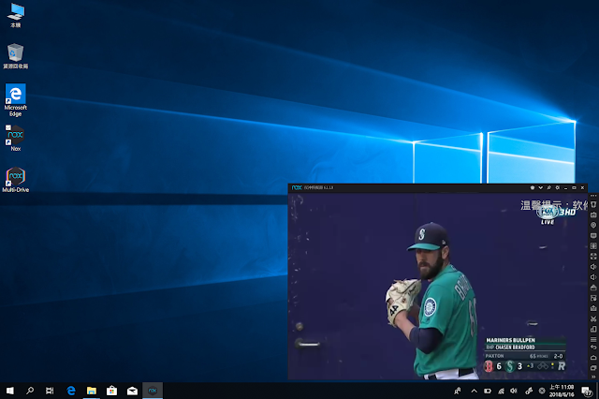Open the clock showing 2018/6/16
This screenshot has height=399, width=599.
coord(562,391)
